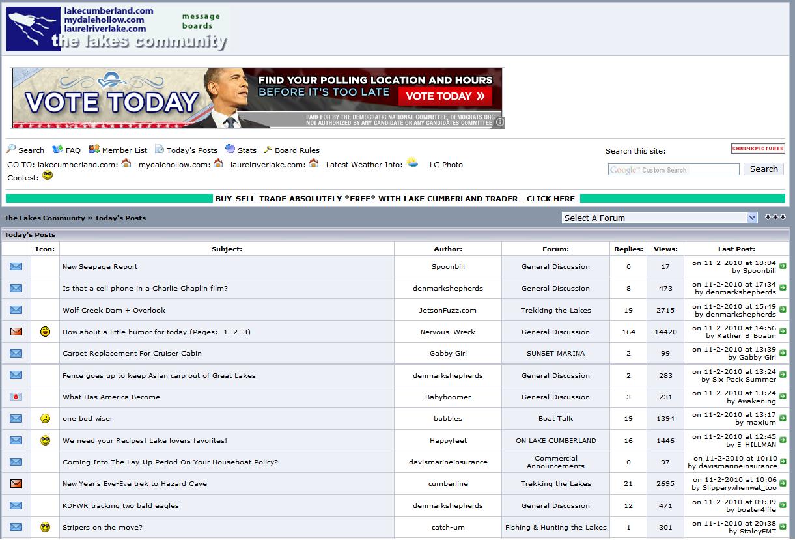Click envelope icon for Wolf Creek Dam thread

[x=16, y=310]
